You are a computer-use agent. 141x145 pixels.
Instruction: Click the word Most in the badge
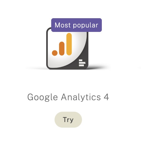pyautogui.click(x=62, y=25)
